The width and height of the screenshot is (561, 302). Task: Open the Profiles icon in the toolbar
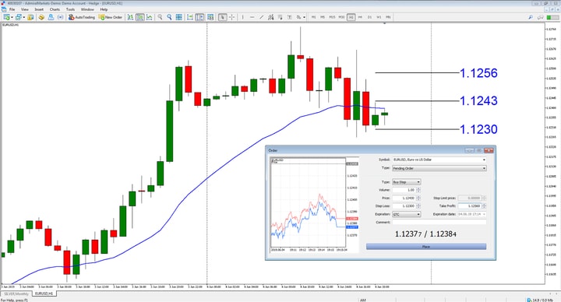coord(18,17)
